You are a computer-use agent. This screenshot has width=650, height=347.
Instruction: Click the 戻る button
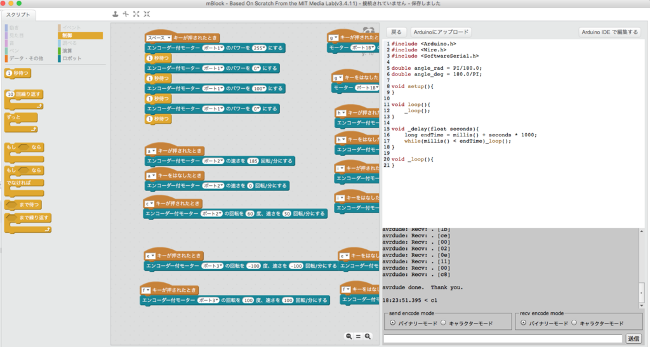[396, 32]
